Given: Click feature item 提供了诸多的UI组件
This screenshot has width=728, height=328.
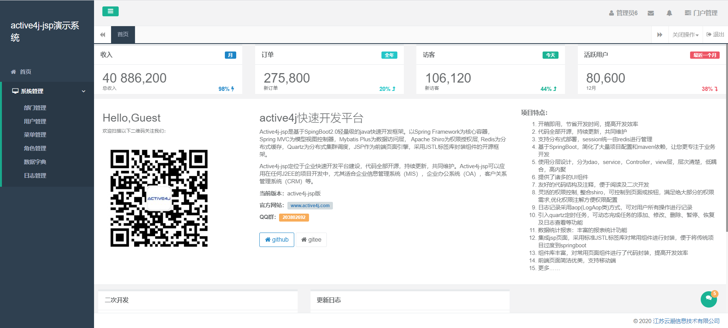Looking at the screenshot, I should (563, 177).
